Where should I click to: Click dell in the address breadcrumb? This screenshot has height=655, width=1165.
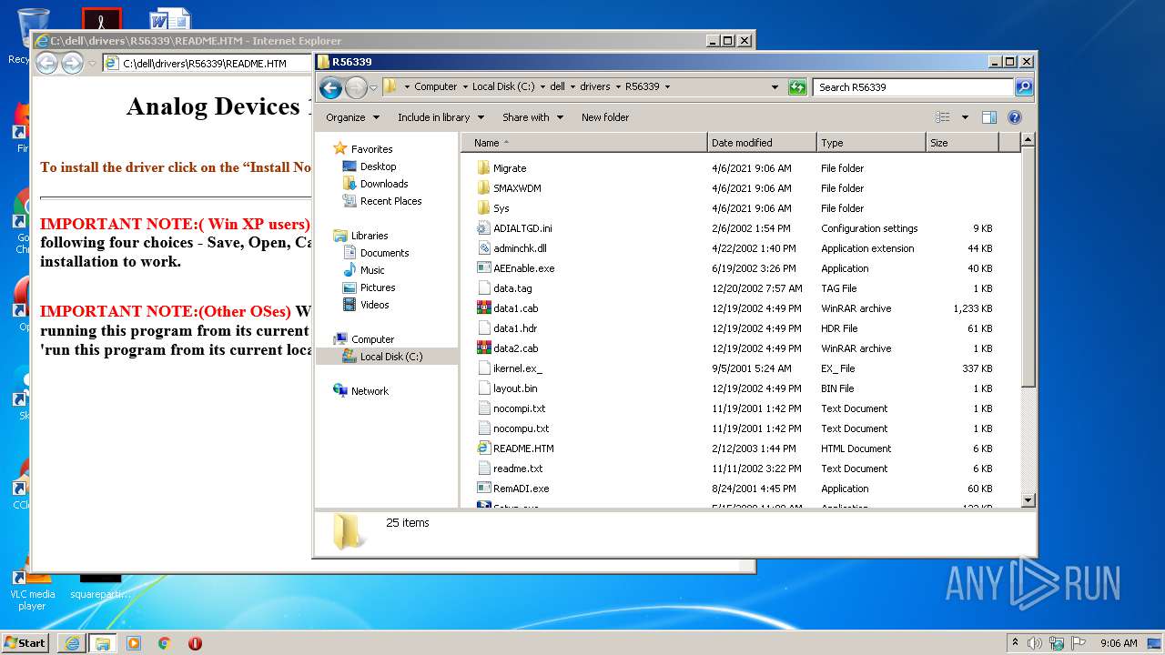[557, 87]
